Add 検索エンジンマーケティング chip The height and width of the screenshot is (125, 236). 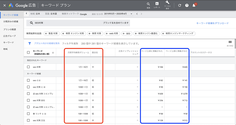(178, 33)
